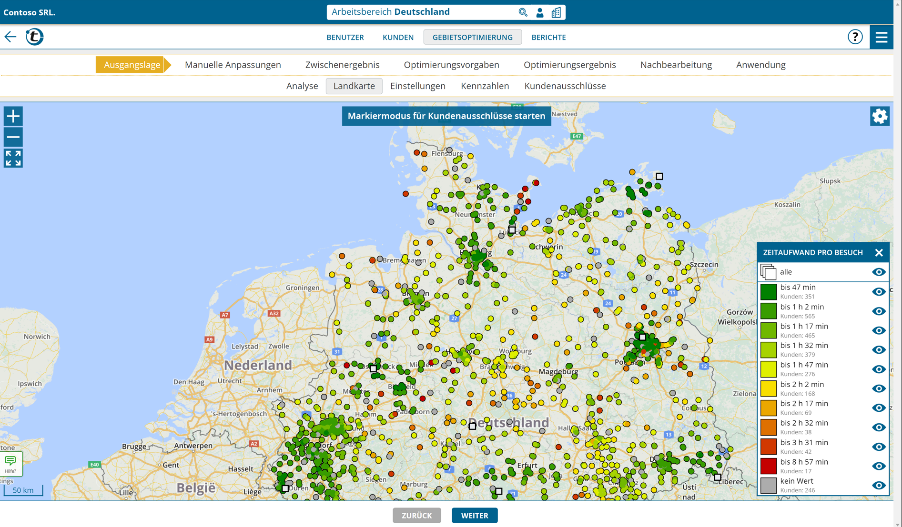Click the Contoso SRL. company name
This screenshot has height=527, width=902.
[x=30, y=12]
